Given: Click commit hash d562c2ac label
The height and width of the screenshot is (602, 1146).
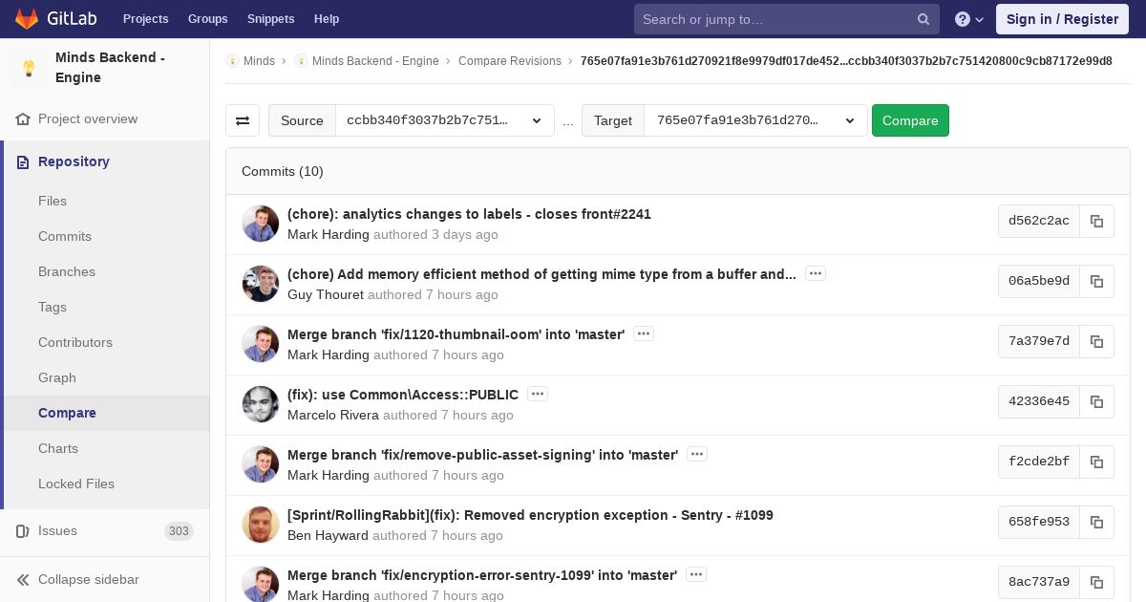Looking at the screenshot, I should (x=1039, y=221).
